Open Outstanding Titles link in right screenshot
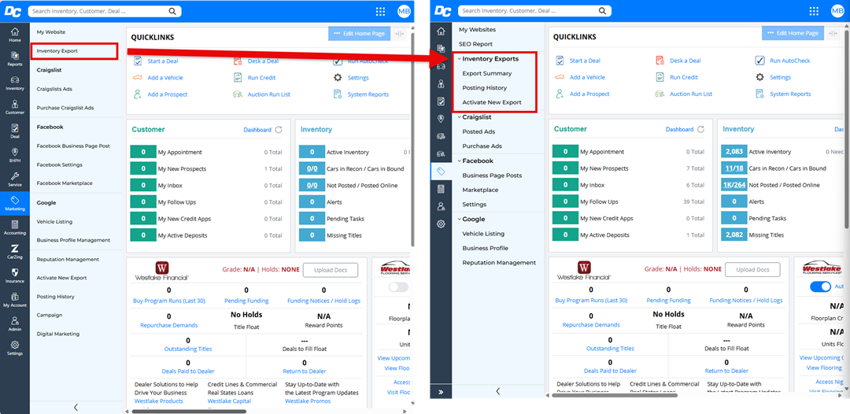The width and height of the screenshot is (850, 414). (x=610, y=349)
